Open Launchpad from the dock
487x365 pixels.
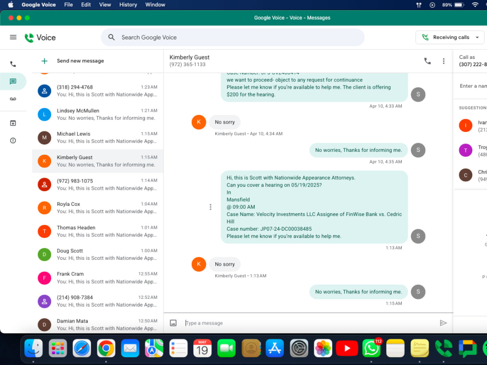point(58,348)
